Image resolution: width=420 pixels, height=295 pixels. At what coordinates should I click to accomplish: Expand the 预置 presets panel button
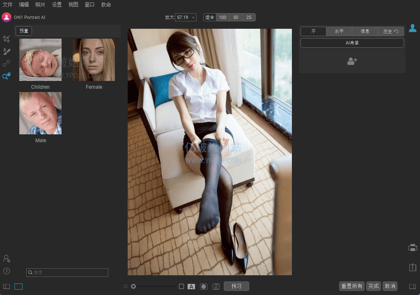[x=23, y=31]
